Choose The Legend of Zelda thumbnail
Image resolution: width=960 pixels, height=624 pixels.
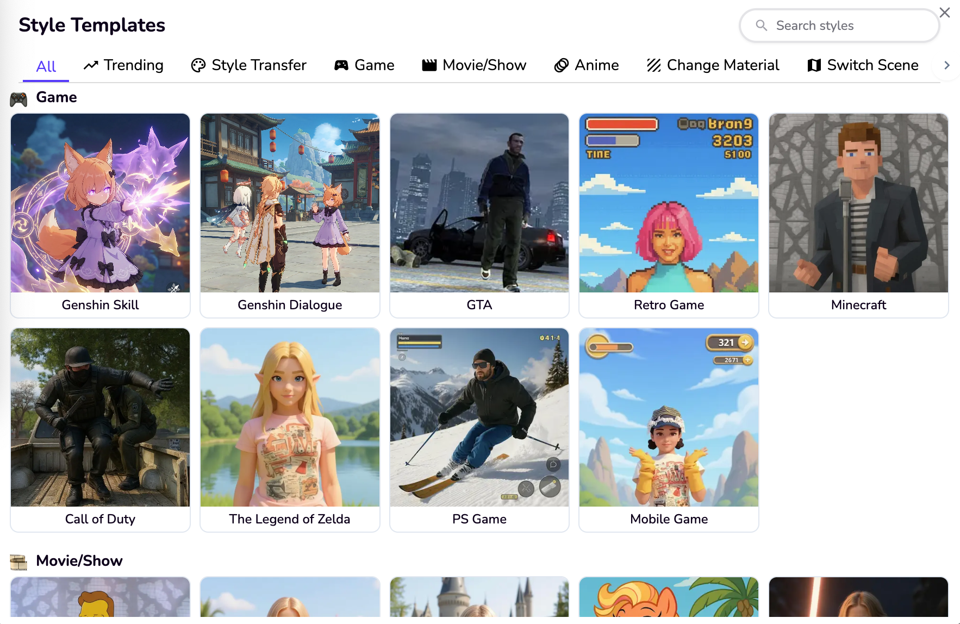pos(290,417)
